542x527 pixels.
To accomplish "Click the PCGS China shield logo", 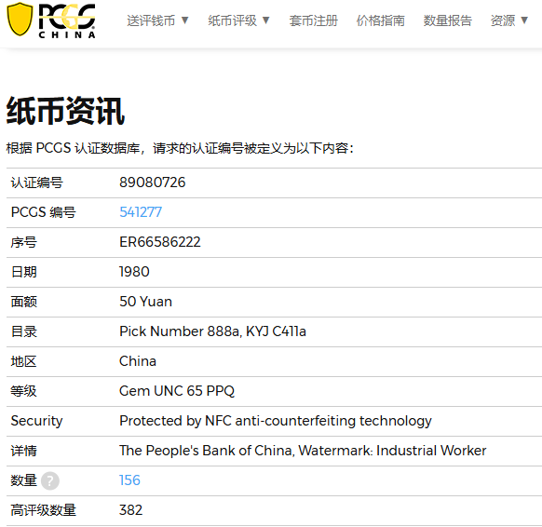I will coord(20,20).
